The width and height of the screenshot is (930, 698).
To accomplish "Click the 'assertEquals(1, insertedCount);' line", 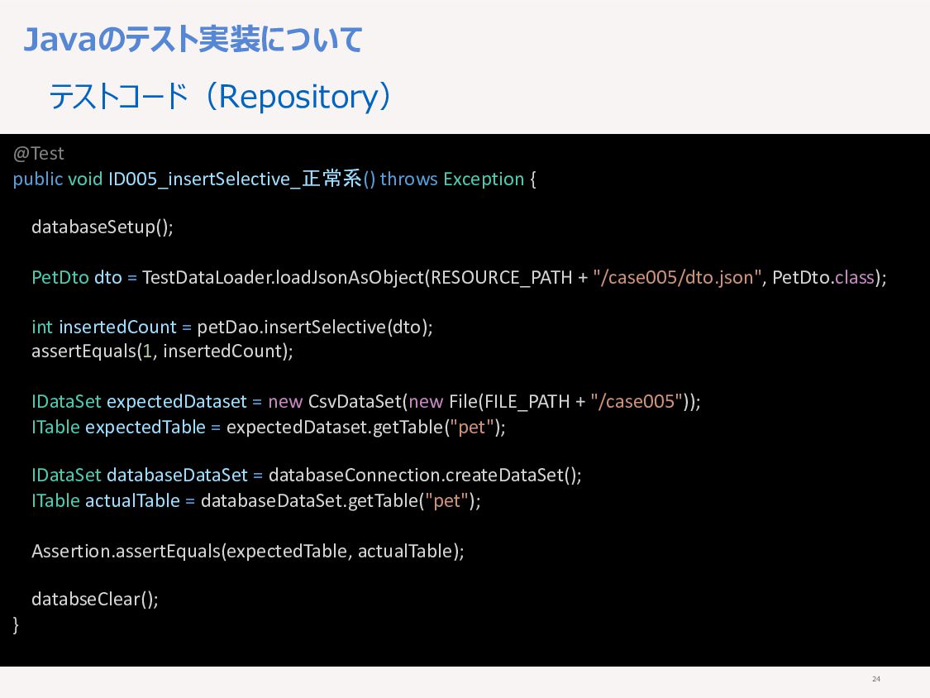I will 163,351.
